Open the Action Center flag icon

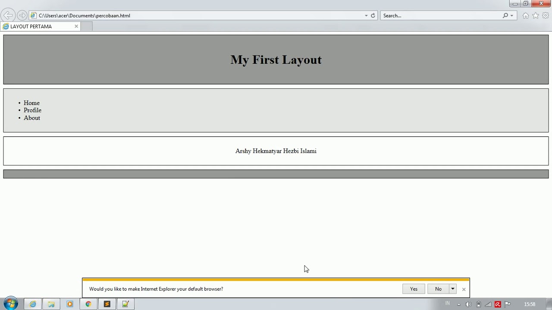(508, 304)
